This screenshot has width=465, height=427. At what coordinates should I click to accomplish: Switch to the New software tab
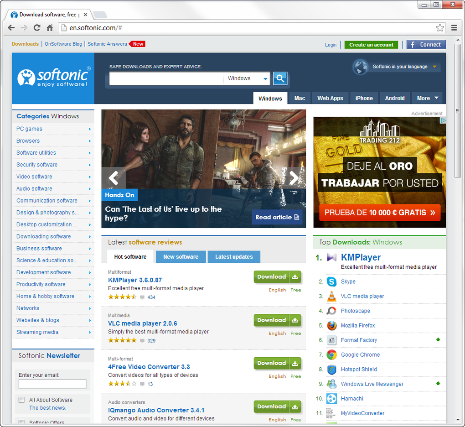[181, 257]
